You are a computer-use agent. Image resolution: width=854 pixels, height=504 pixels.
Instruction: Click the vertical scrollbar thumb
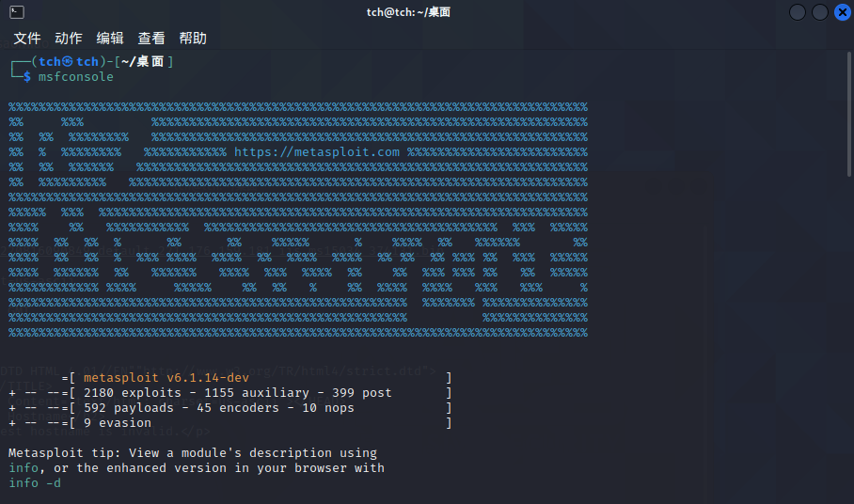848,115
